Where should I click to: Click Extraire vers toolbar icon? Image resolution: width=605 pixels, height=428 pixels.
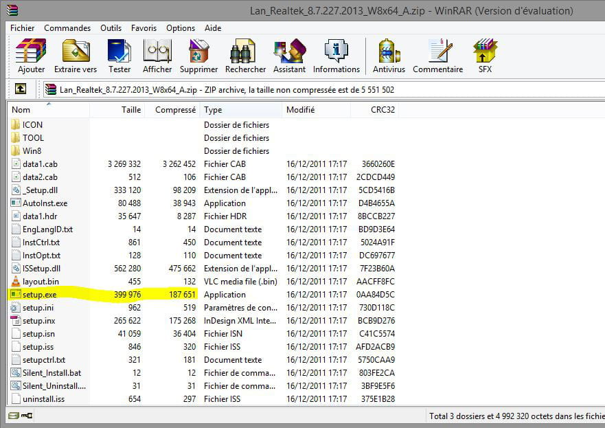pyautogui.click(x=76, y=56)
